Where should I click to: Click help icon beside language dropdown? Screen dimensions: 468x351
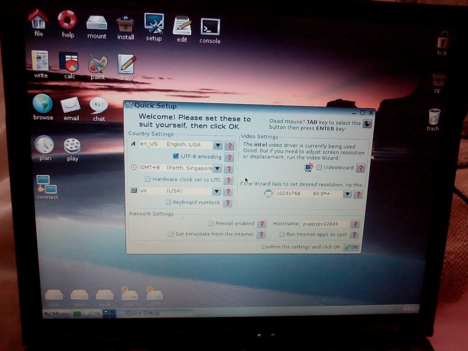click(x=230, y=146)
